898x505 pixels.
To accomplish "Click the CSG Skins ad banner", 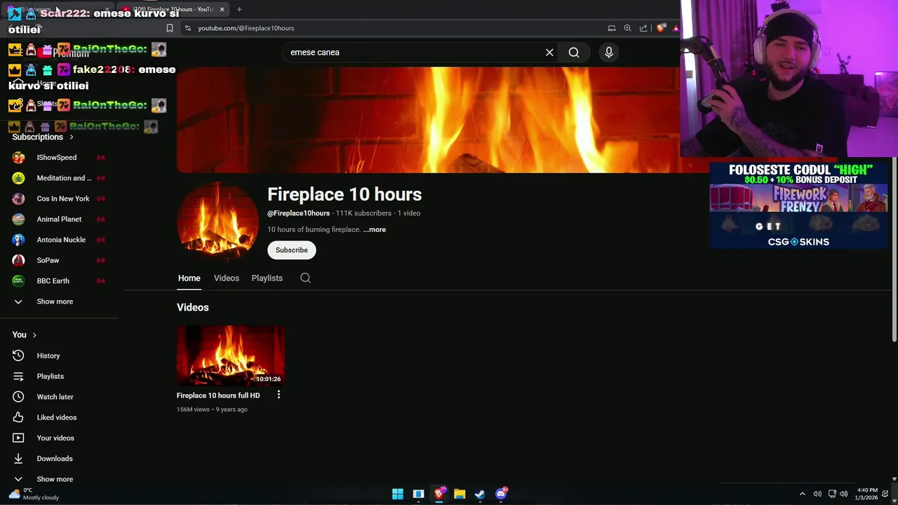I will [x=798, y=205].
